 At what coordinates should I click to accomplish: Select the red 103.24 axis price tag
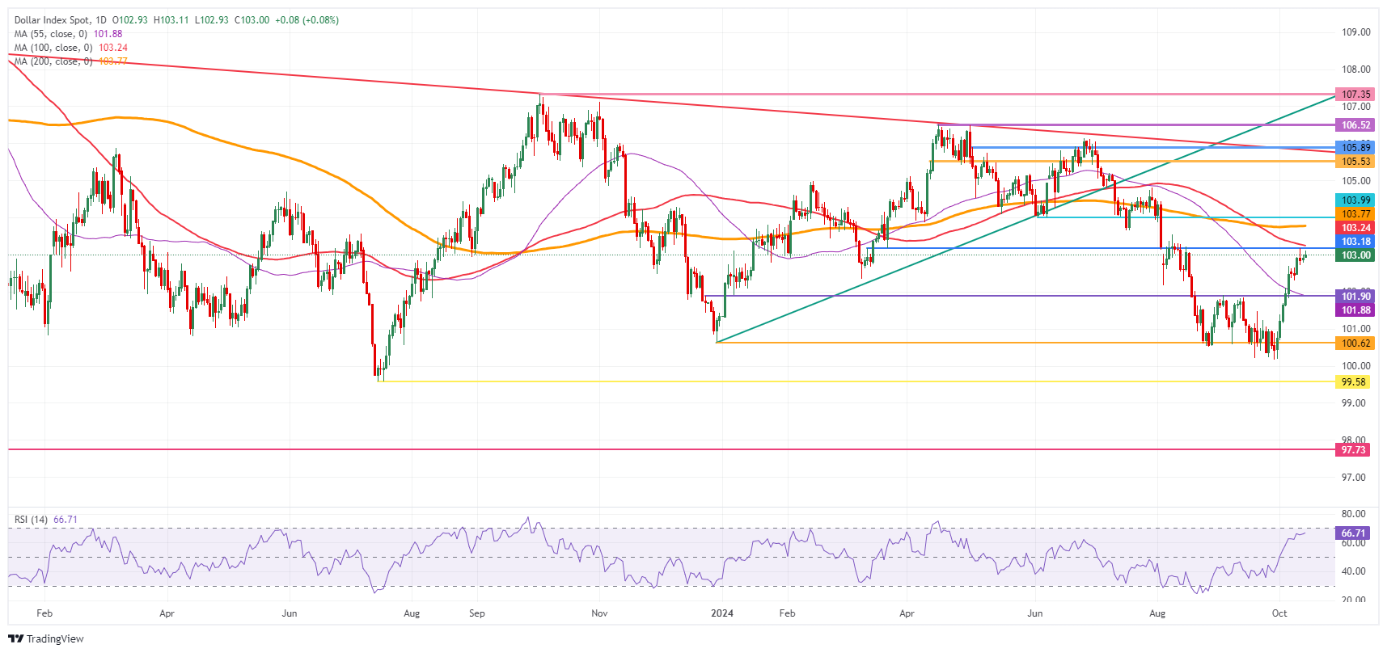point(1355,228)
